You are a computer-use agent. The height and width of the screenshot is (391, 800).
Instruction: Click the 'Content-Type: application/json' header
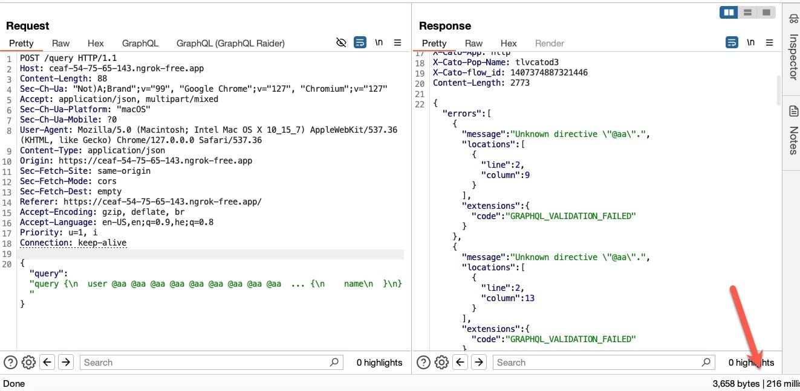[93, 150]
